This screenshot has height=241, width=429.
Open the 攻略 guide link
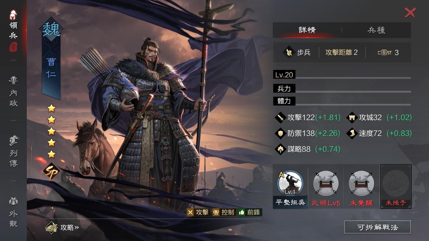[62, 227]
